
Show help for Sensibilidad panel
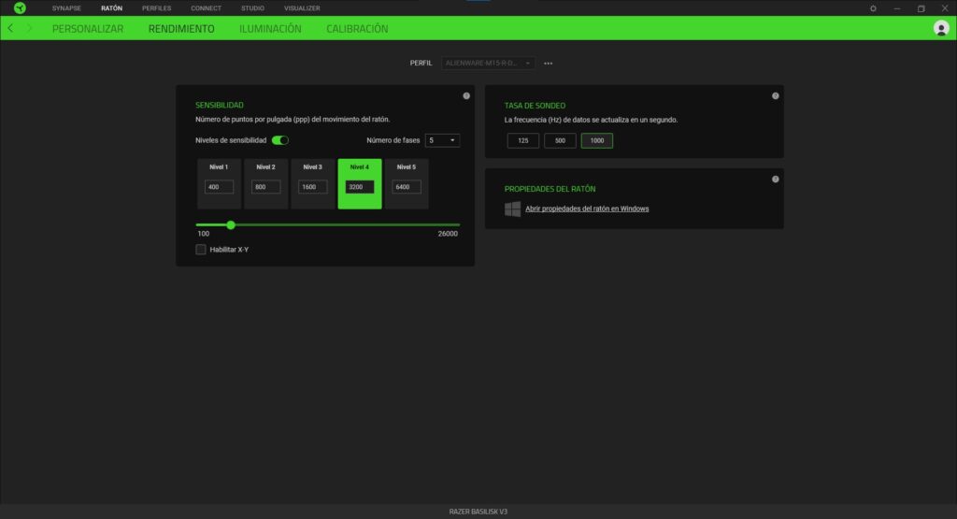tap(466, 96)
